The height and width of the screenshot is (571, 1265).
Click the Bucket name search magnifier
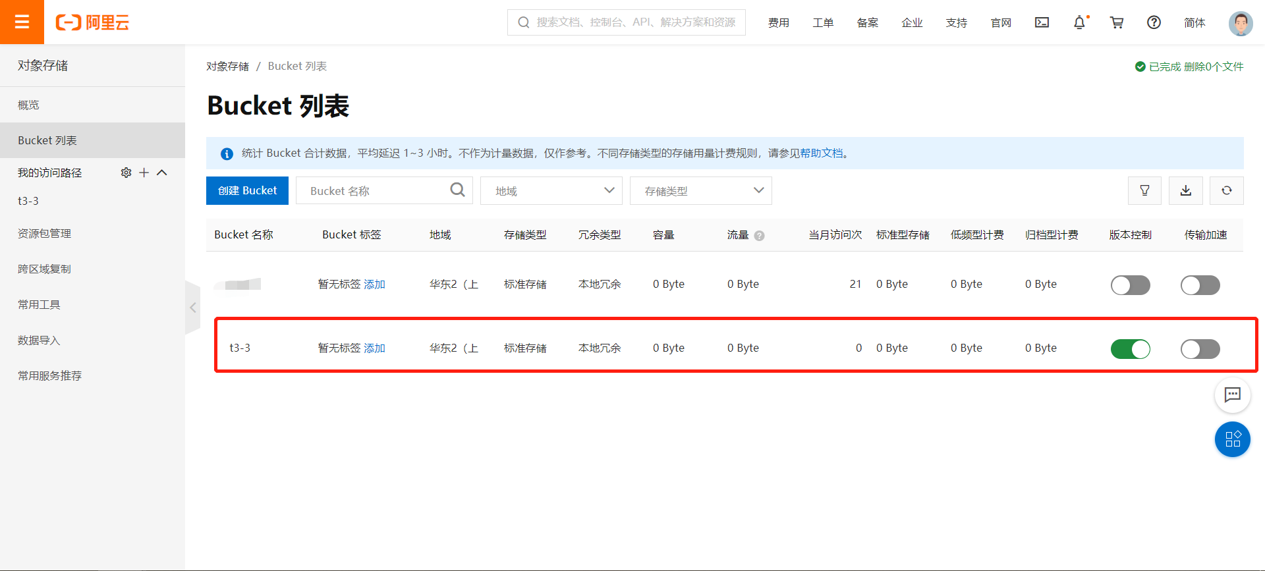(458, 190)
